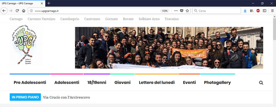Click the site search magnifier icon
276x107 pixels.
(x=261, y=83)
